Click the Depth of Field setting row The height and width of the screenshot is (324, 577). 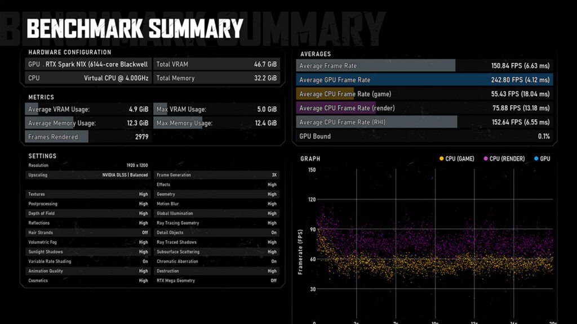(x=88, y=213)
